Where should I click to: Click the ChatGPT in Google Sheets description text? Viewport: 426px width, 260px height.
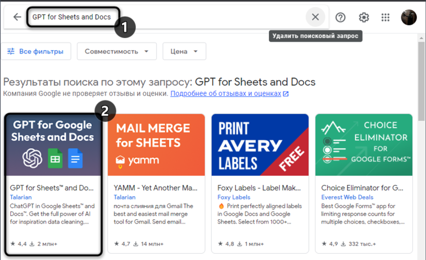click(x=52, y=214)
